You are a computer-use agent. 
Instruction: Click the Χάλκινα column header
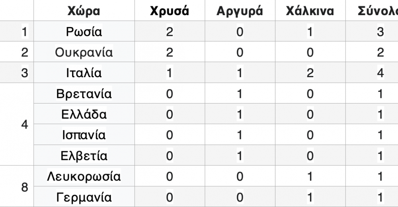(310, 11)
